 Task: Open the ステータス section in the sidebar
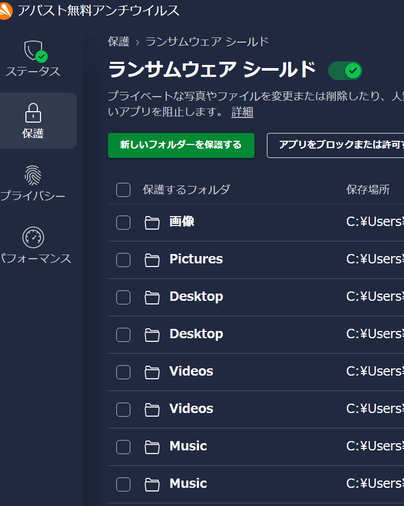point(33,58)
